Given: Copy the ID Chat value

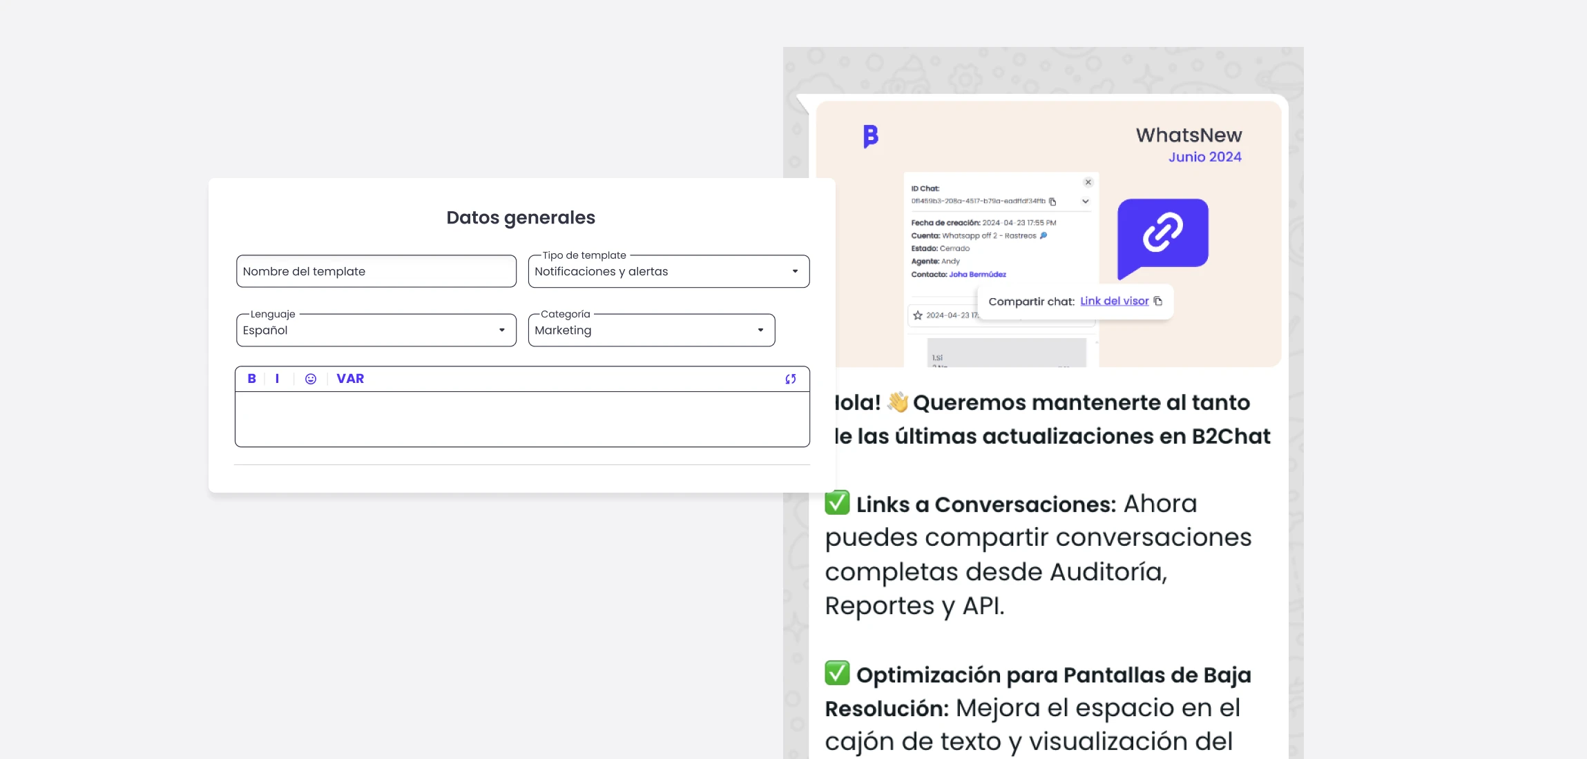Looking at the screenshot, I should click(x=1052, y=201).
